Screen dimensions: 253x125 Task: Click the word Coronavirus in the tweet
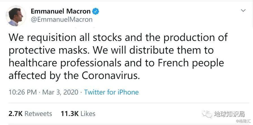click(x=111, y=76)
